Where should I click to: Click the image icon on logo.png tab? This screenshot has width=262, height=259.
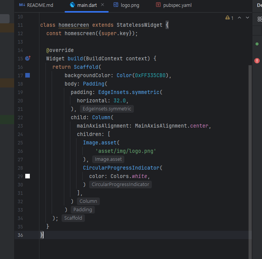click(116, 5)
